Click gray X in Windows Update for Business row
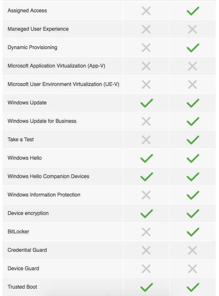Image resolution: width=219 pixels, height=296 pixels. 146,121
